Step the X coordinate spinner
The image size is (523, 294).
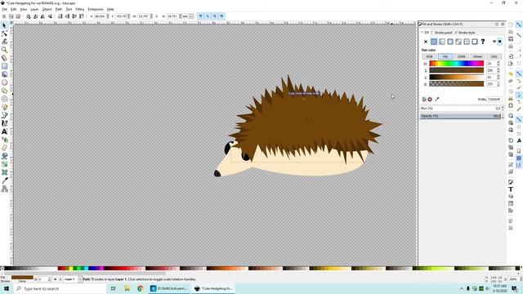point(108,16)
